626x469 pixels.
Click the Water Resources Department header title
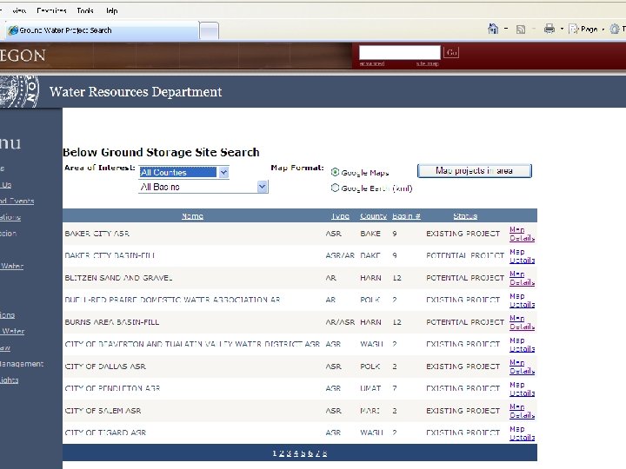pos(136,92)
